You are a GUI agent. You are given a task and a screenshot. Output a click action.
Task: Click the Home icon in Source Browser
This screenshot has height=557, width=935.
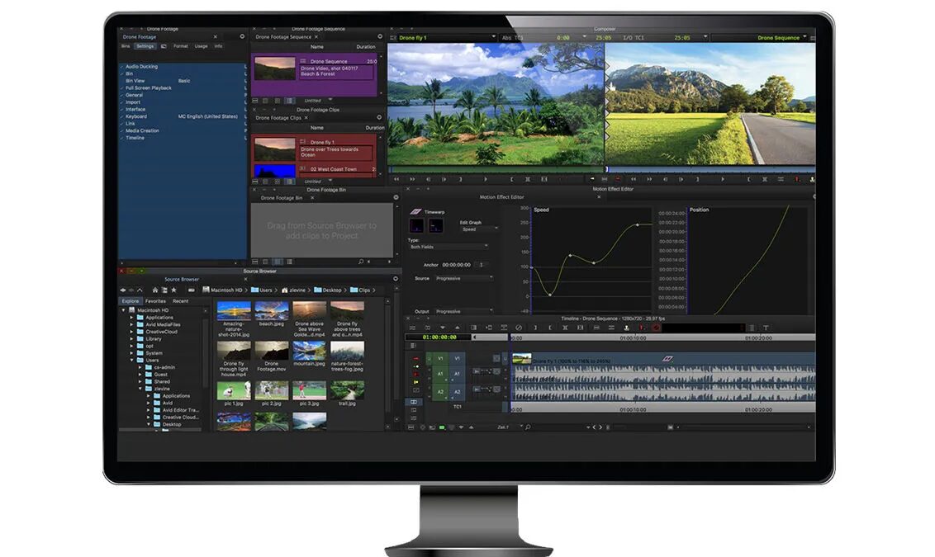click(154, 290)
